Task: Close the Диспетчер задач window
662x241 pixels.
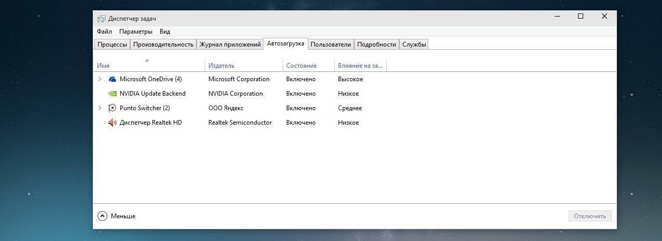Action: click(604, 17)
